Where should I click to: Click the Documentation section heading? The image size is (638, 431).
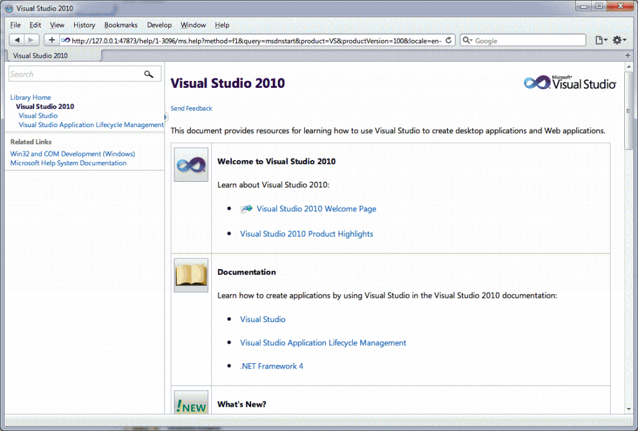(247, 272)
